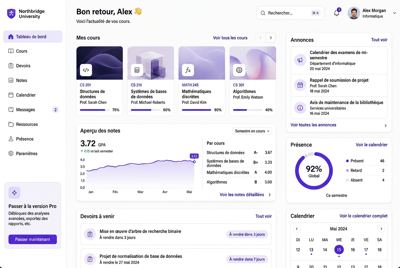This screenshot has width=400, height=268.
Task: Click Voir tous les cours link
Action: tap(230, 38)
